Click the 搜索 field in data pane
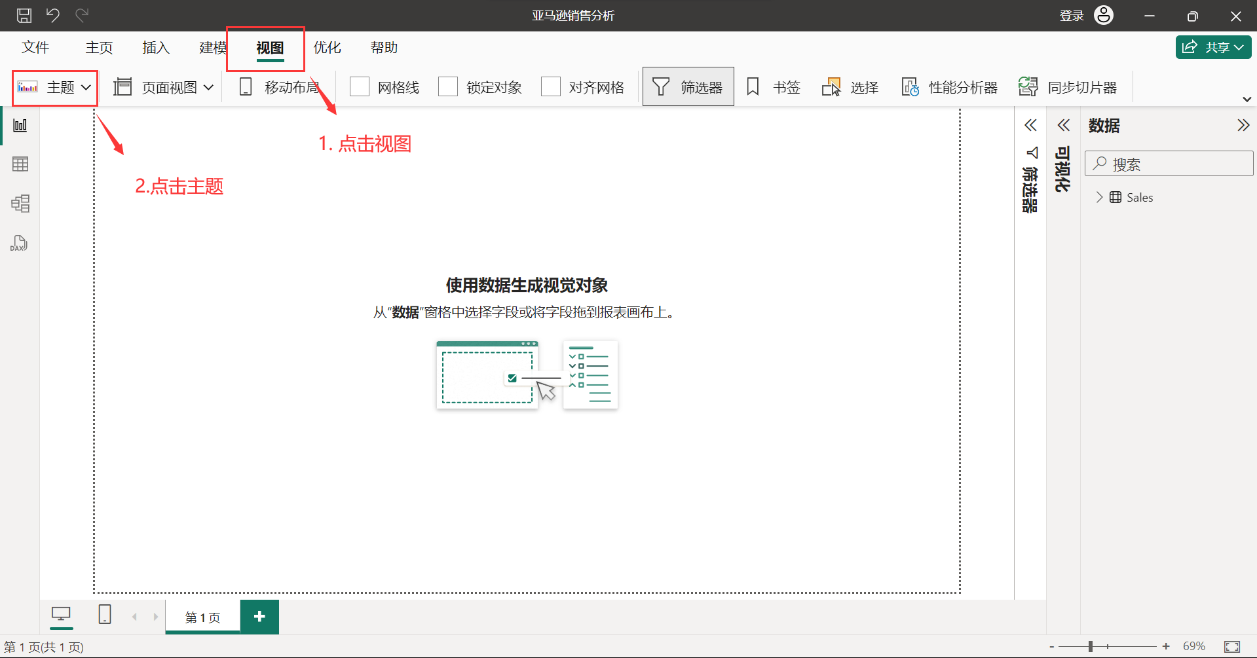This screenshot has height=658, width=1257. (1169, 164)
